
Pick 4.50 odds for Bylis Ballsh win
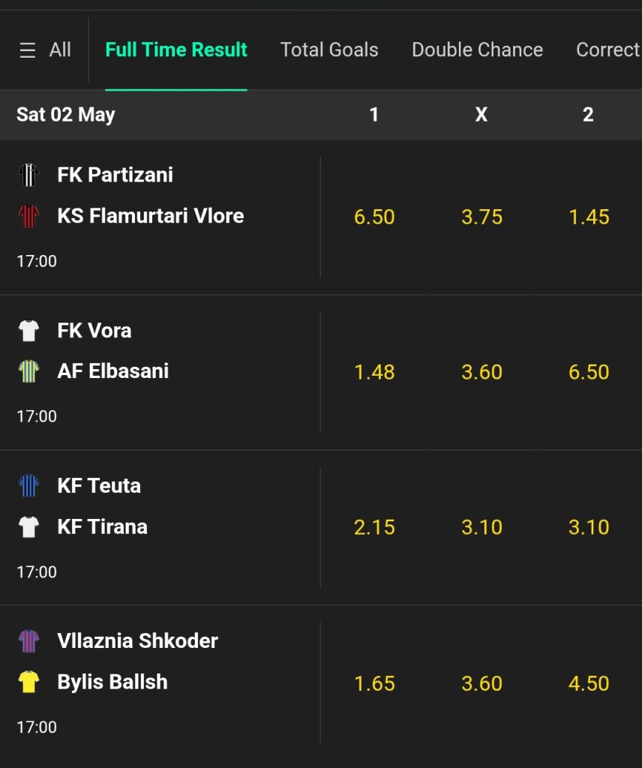[589, 683]
